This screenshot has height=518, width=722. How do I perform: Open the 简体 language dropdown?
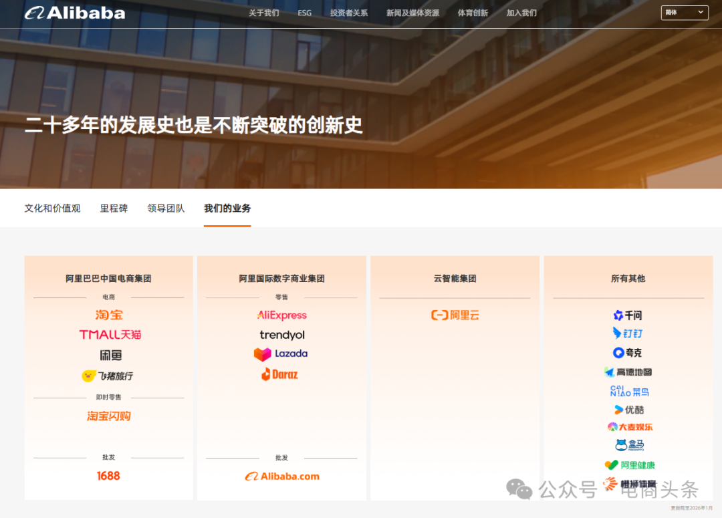click(x=685, y=13)
